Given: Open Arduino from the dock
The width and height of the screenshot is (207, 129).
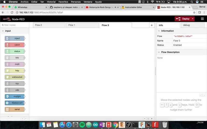Looking at the screenshot, I should (95, 125).
